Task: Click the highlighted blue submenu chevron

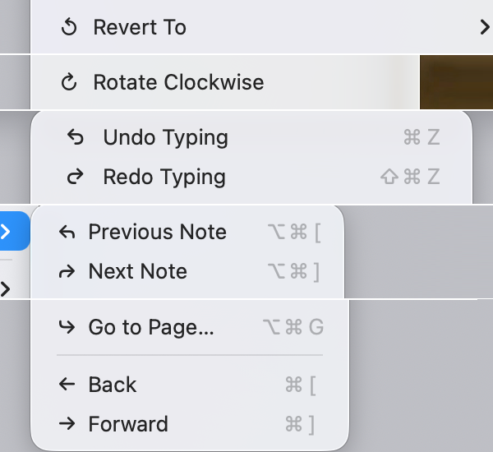Action: [7, 231]
